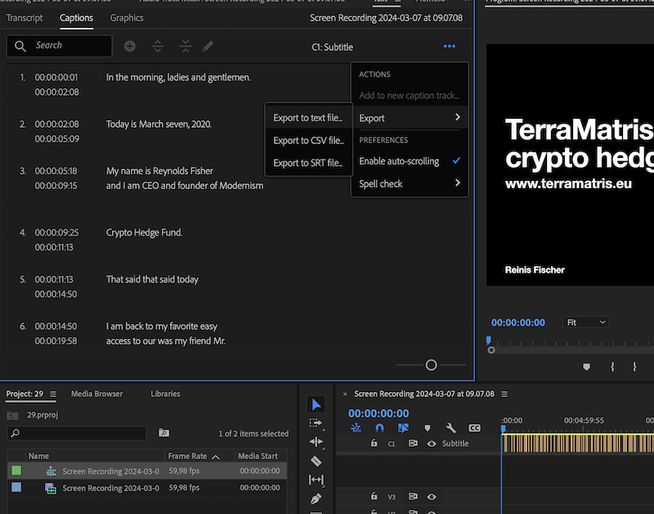Toggle V3 track output eye
Image resolution: width=654 pixels, height=514 pixels.
click(432, 497)
